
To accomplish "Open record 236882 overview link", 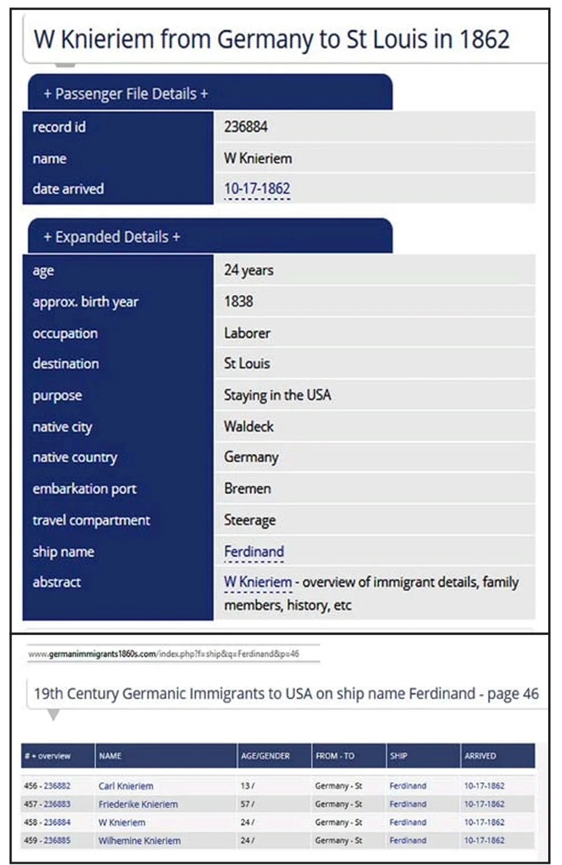I will pos(57,786).
